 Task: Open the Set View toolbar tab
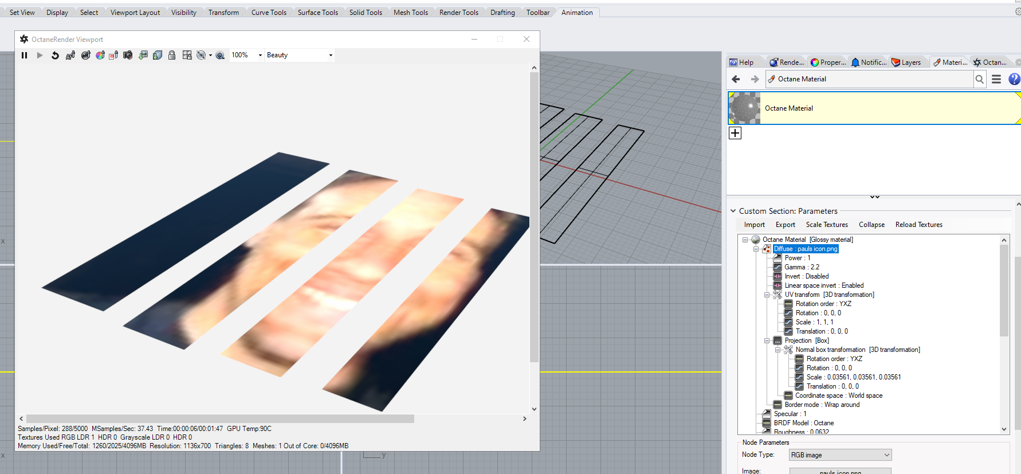tap(22, 13)
